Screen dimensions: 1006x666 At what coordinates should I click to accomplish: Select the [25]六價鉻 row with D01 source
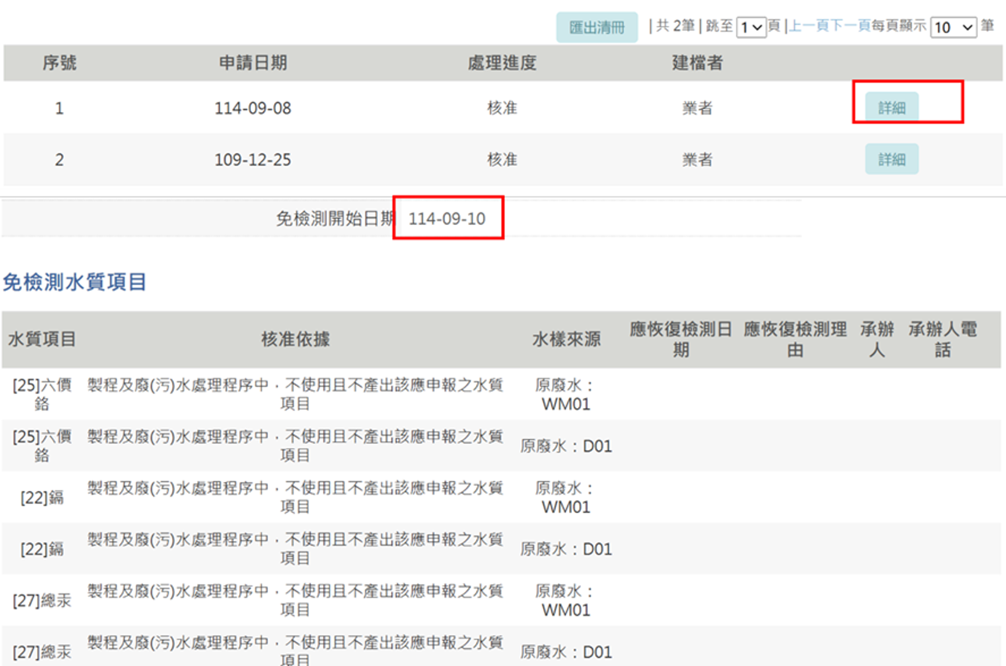point(502,446)
